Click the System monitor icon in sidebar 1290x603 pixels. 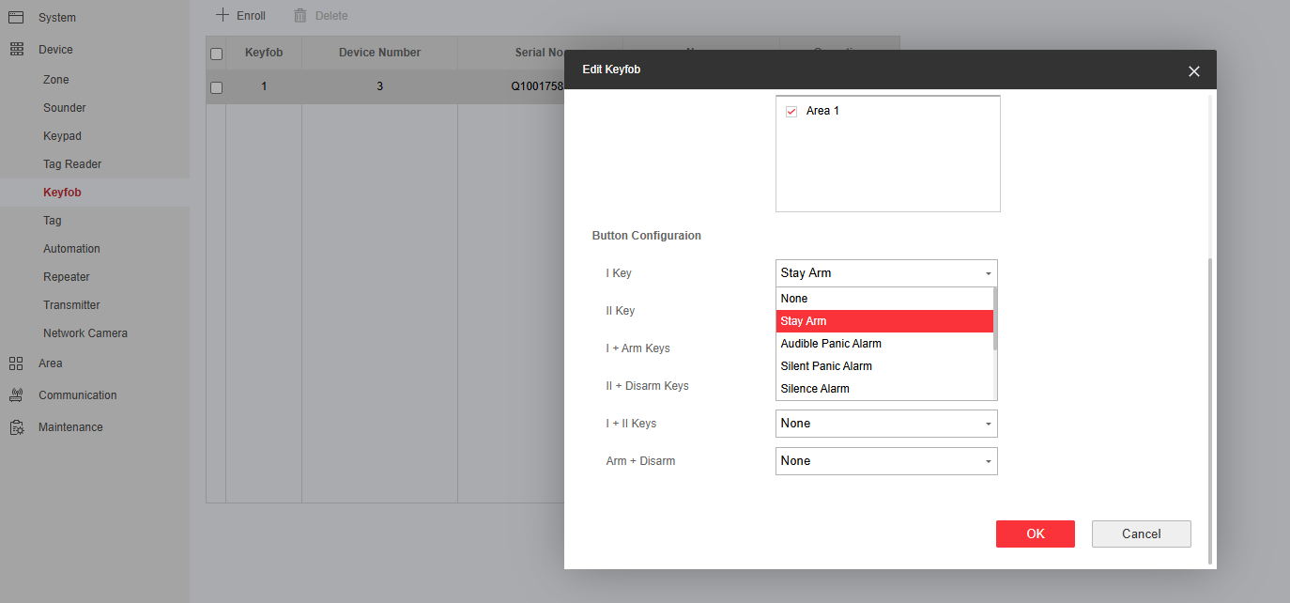point(16,17)
